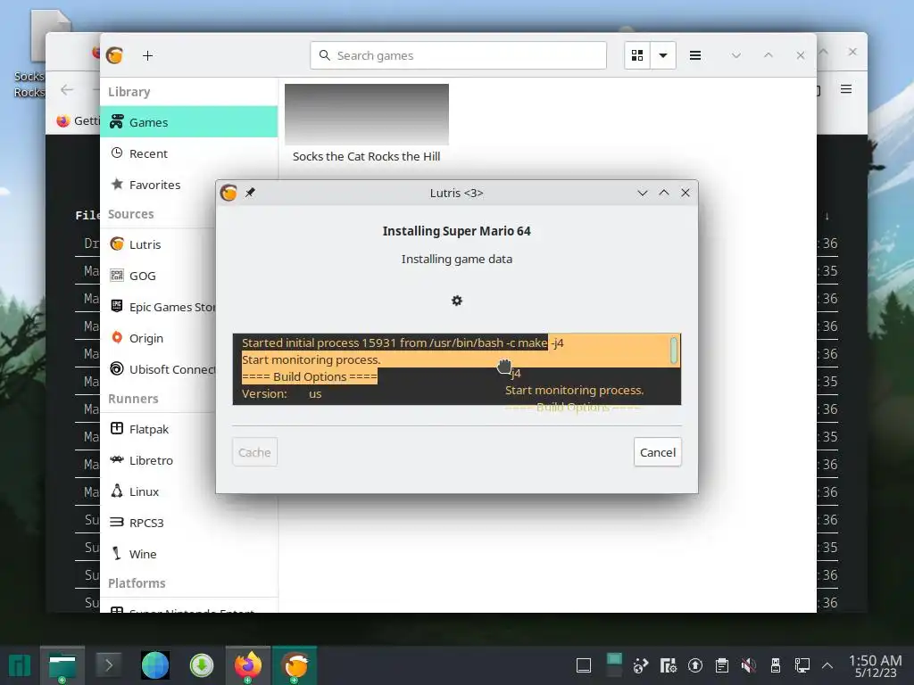914x685 pixels.
Task: Open the clipboard tray icon
Action: [x=721, y=665]
